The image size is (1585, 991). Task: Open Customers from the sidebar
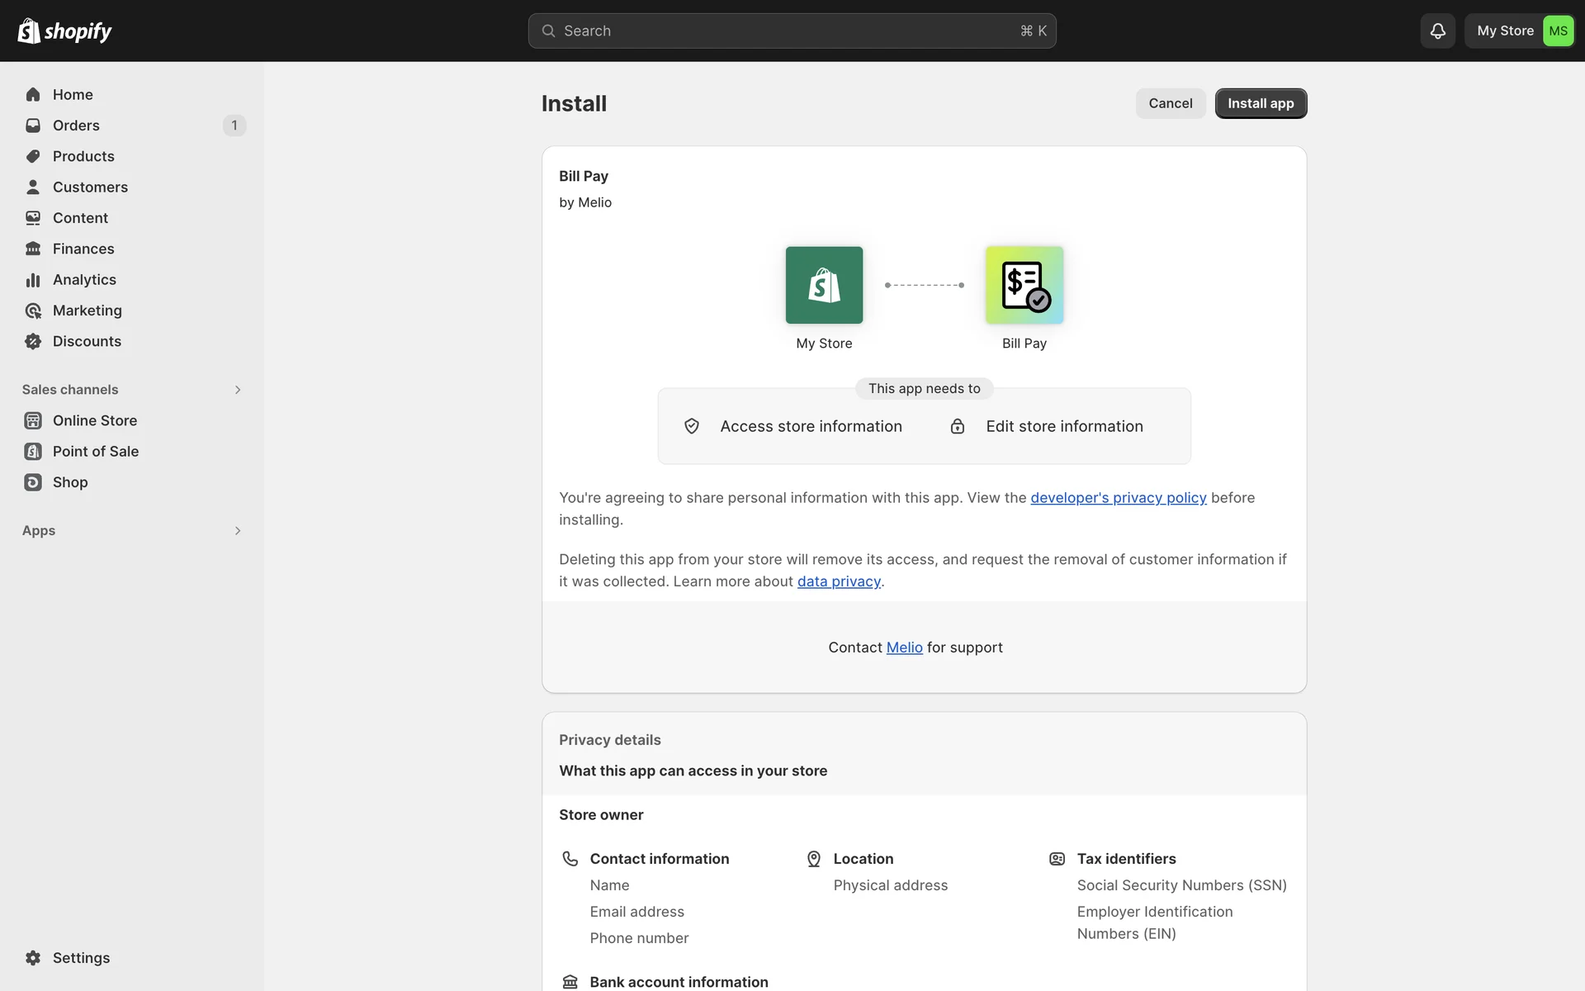(x=90, y=187)
